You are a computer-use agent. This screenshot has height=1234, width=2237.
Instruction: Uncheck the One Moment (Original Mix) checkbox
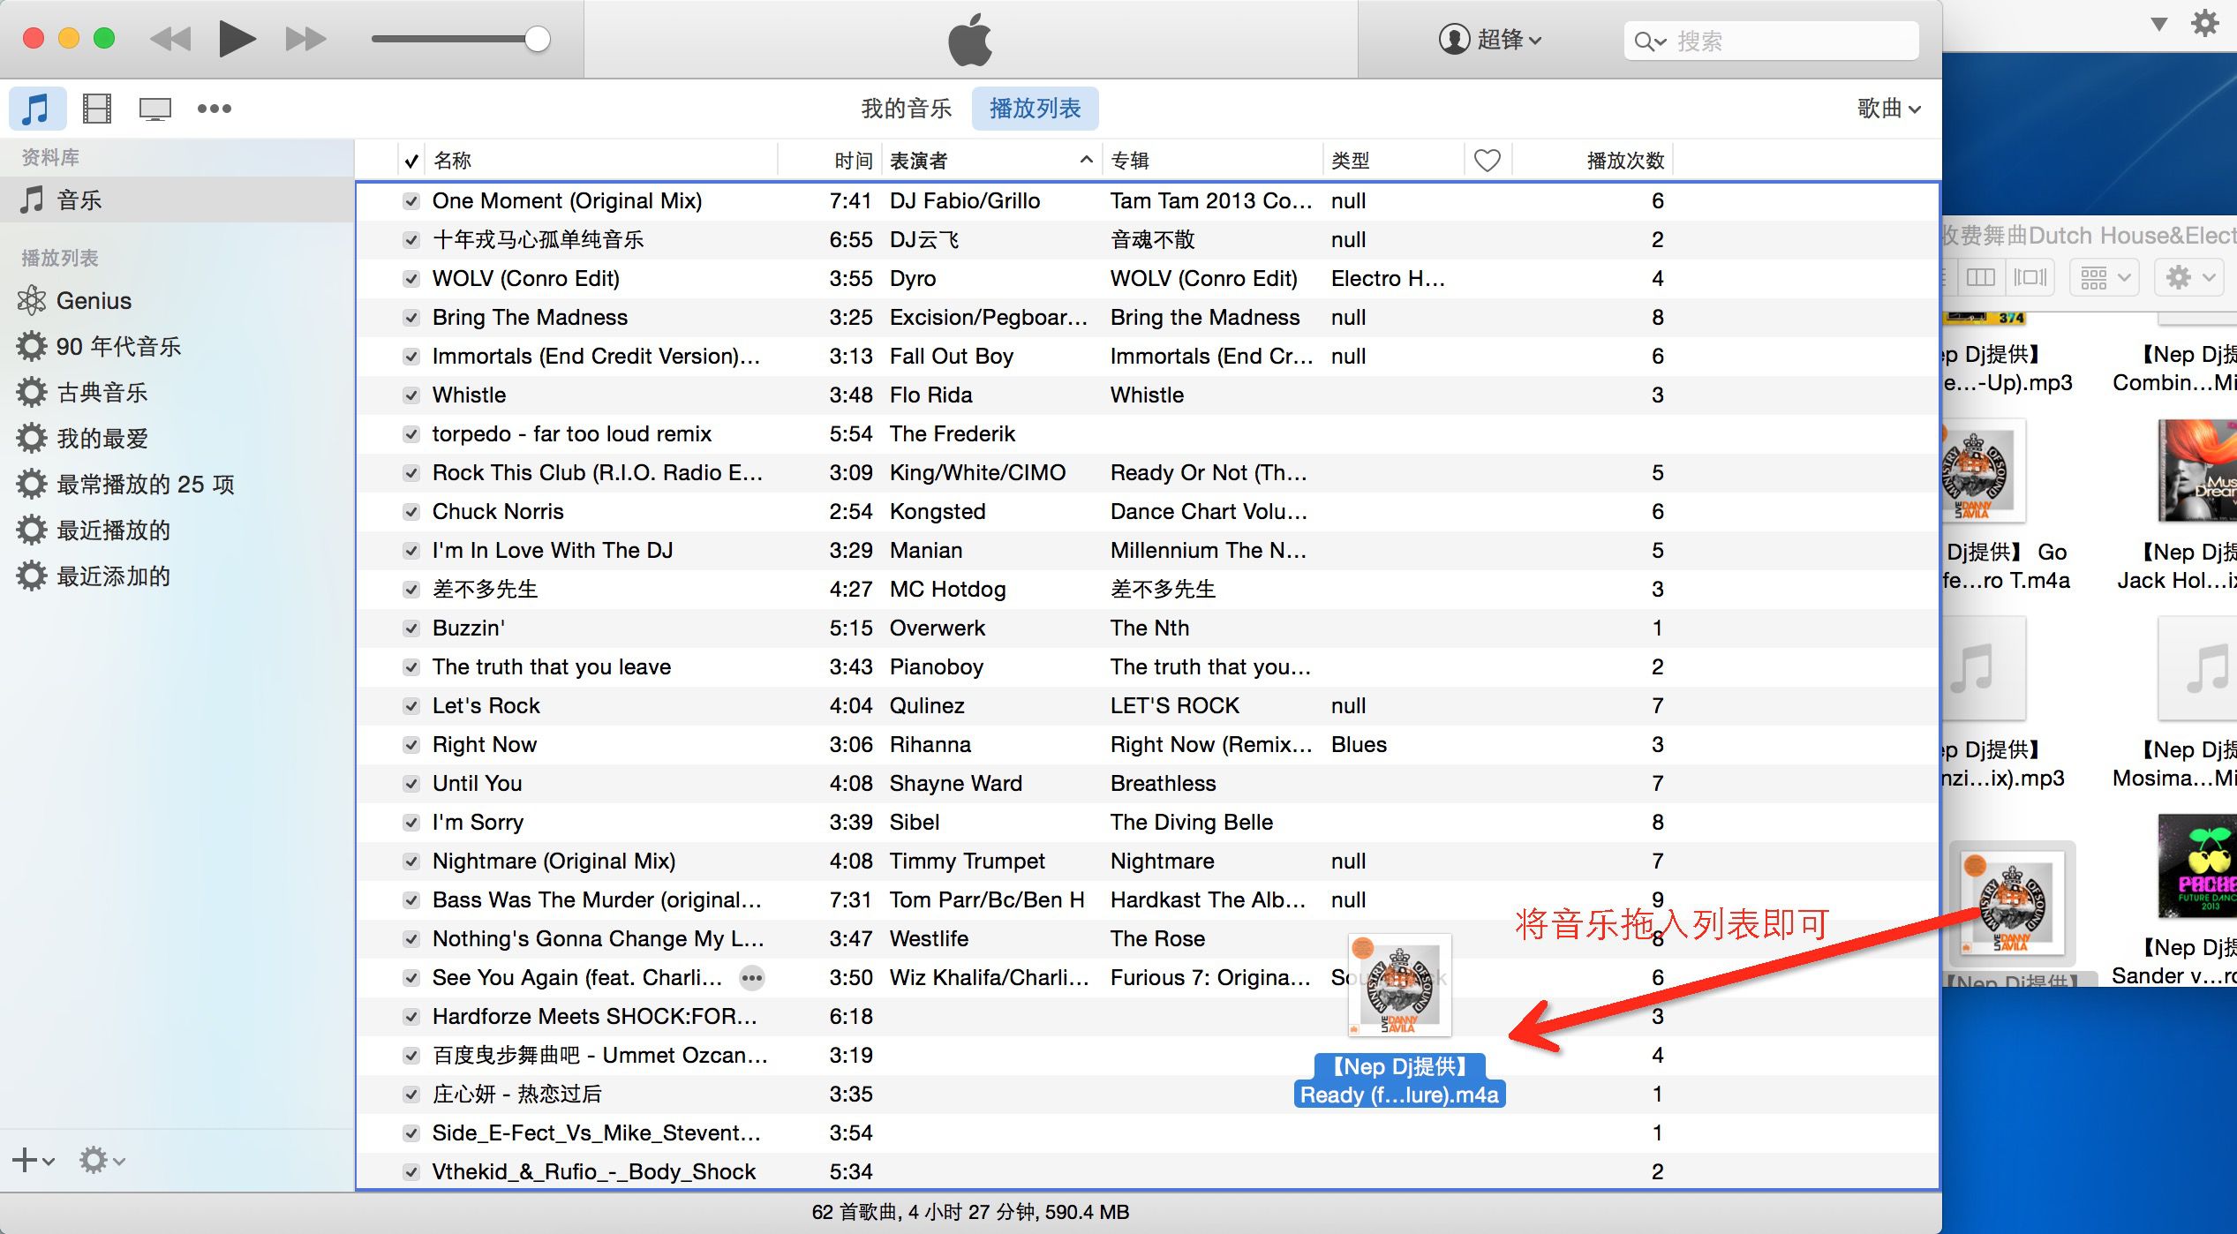click(x=410, y=201)
